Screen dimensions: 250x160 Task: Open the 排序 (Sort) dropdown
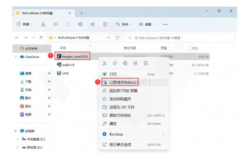click(x=124, y=24)
